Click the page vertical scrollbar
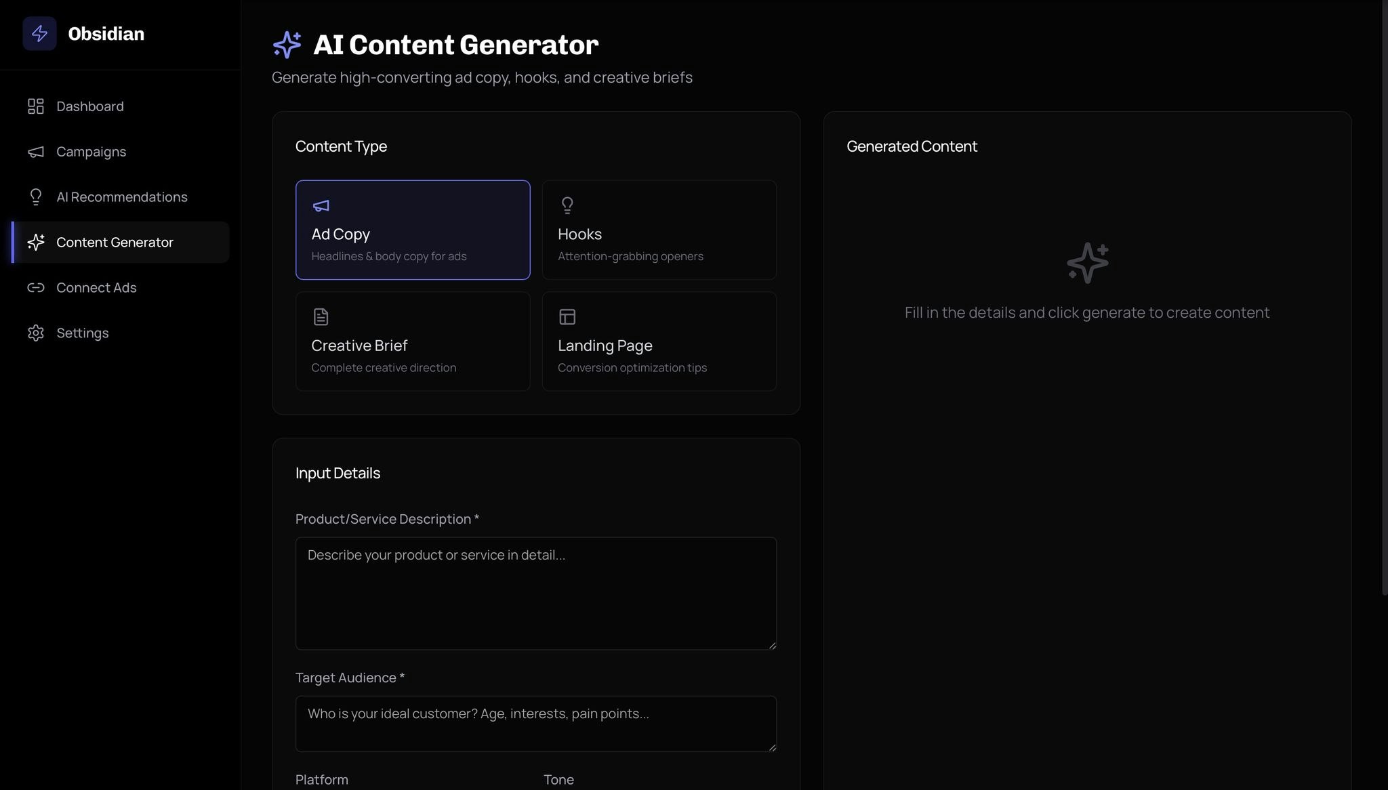1388x790 pixels. tap(1384, 298)
